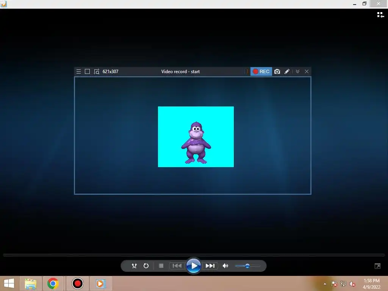Viewport: 388px width, 291px height.
Task: Open the clock showing 1:58 PM
Action: point(371,284)
